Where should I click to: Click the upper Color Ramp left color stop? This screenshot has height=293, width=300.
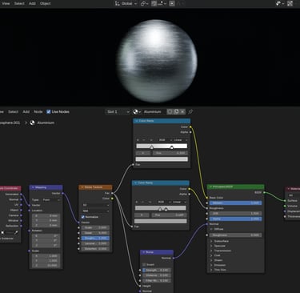pyautogui.click(x=151, y=147)
